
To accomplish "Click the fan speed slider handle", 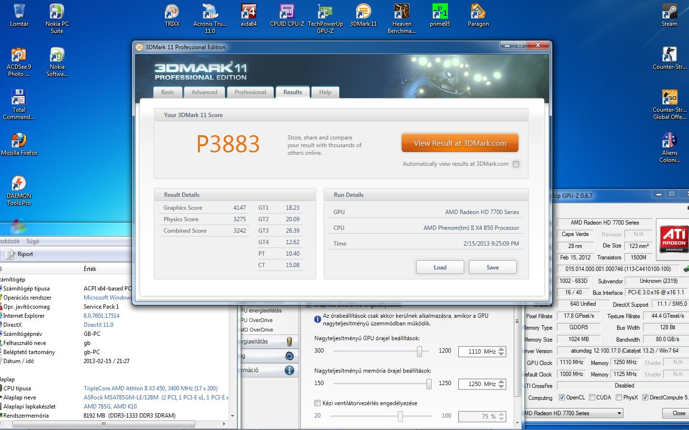I will coord(400,417).
